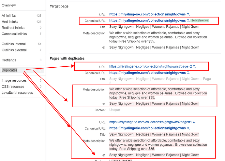225x161 pixels.
Task: Click the magnifier icon beside the target page URL
Action: tap(188, 14)
